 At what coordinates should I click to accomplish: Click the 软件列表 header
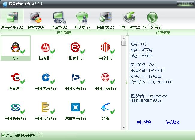coord(64,33)
